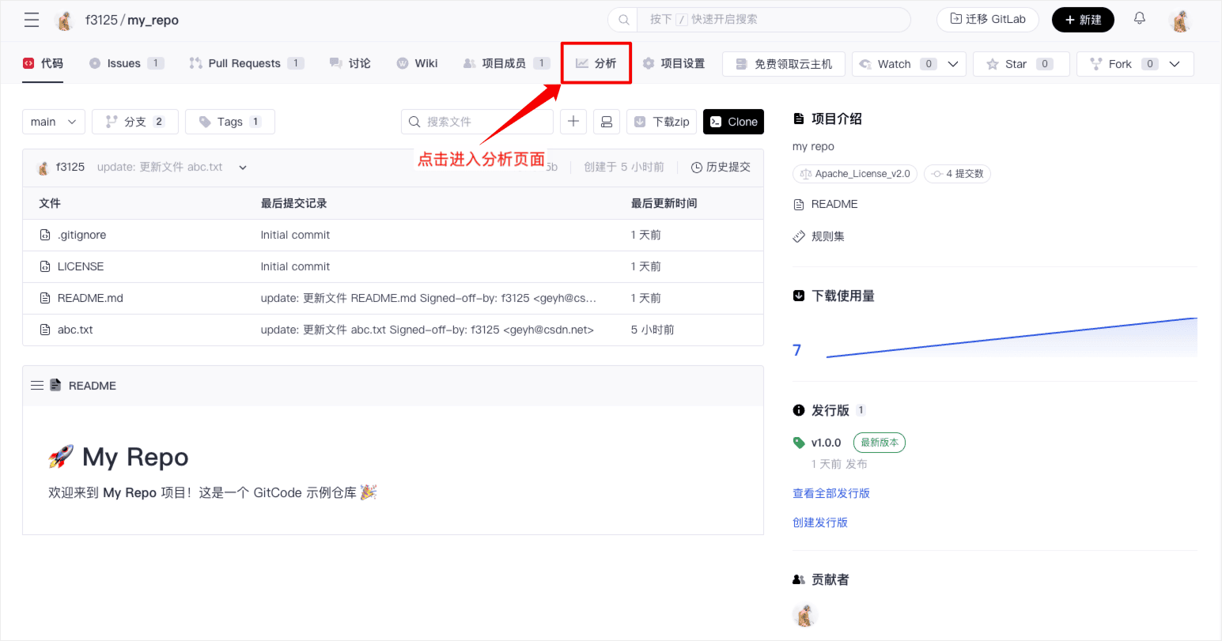Expand the Fork dropdown arrow

pos(1175,64)
